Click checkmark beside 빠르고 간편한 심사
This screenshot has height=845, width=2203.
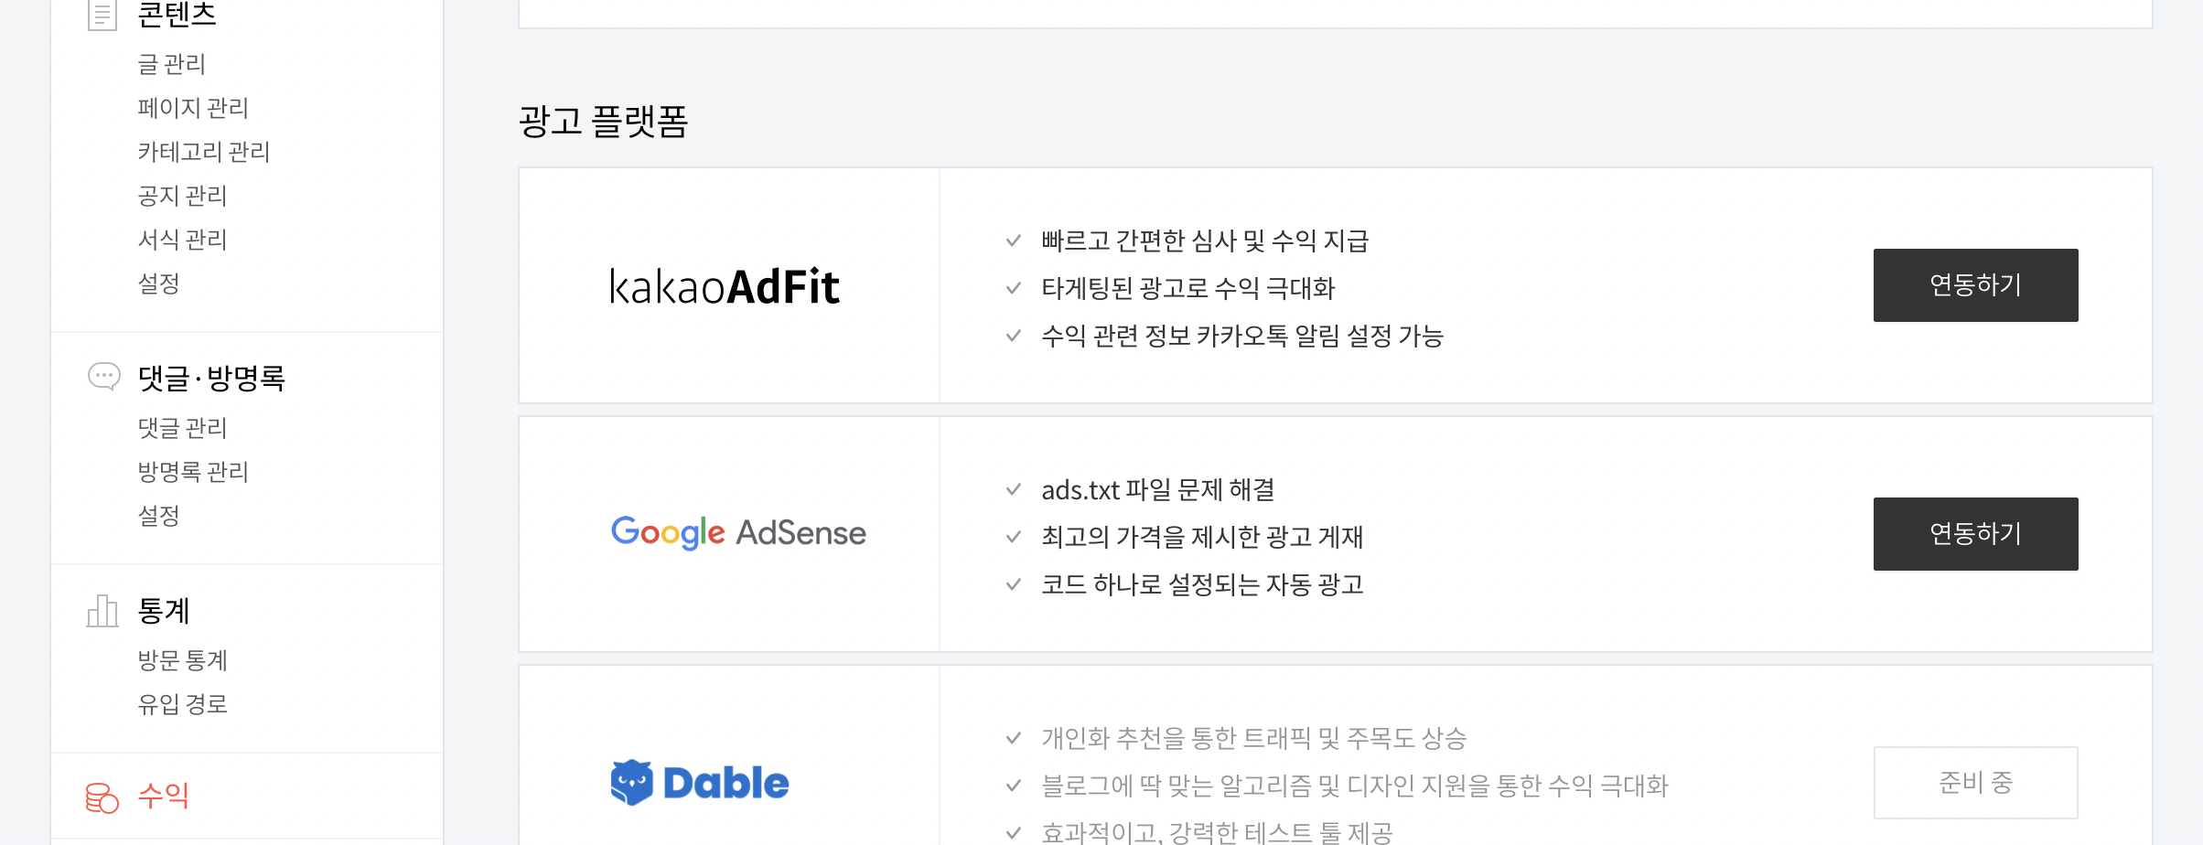(1014, 241)
